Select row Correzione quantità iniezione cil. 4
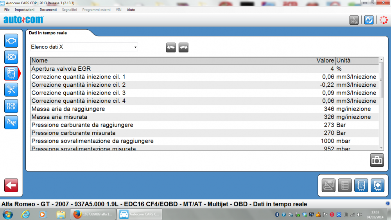 204,101
